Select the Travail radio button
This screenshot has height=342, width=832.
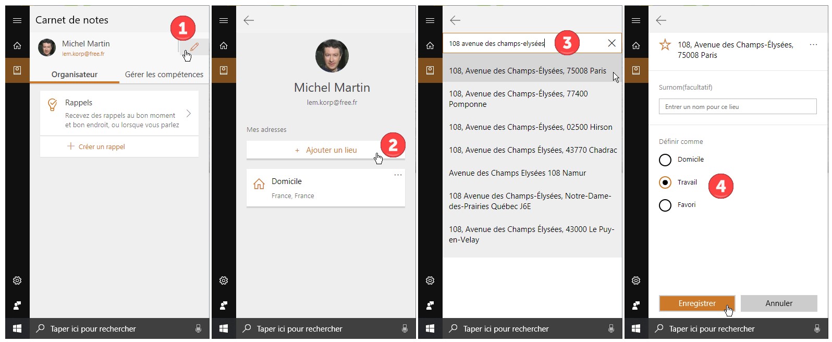coord(665,182)
